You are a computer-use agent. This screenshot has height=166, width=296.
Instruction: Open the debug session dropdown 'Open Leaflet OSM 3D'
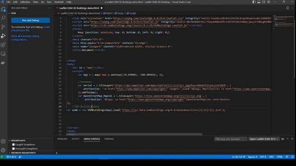click(x=264, y=139)
